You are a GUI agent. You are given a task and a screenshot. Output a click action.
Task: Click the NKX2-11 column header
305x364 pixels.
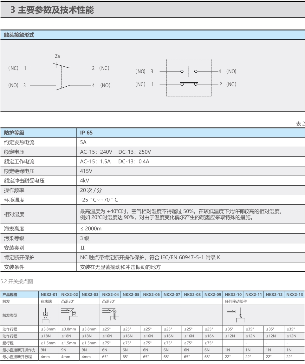click(254, 295)
